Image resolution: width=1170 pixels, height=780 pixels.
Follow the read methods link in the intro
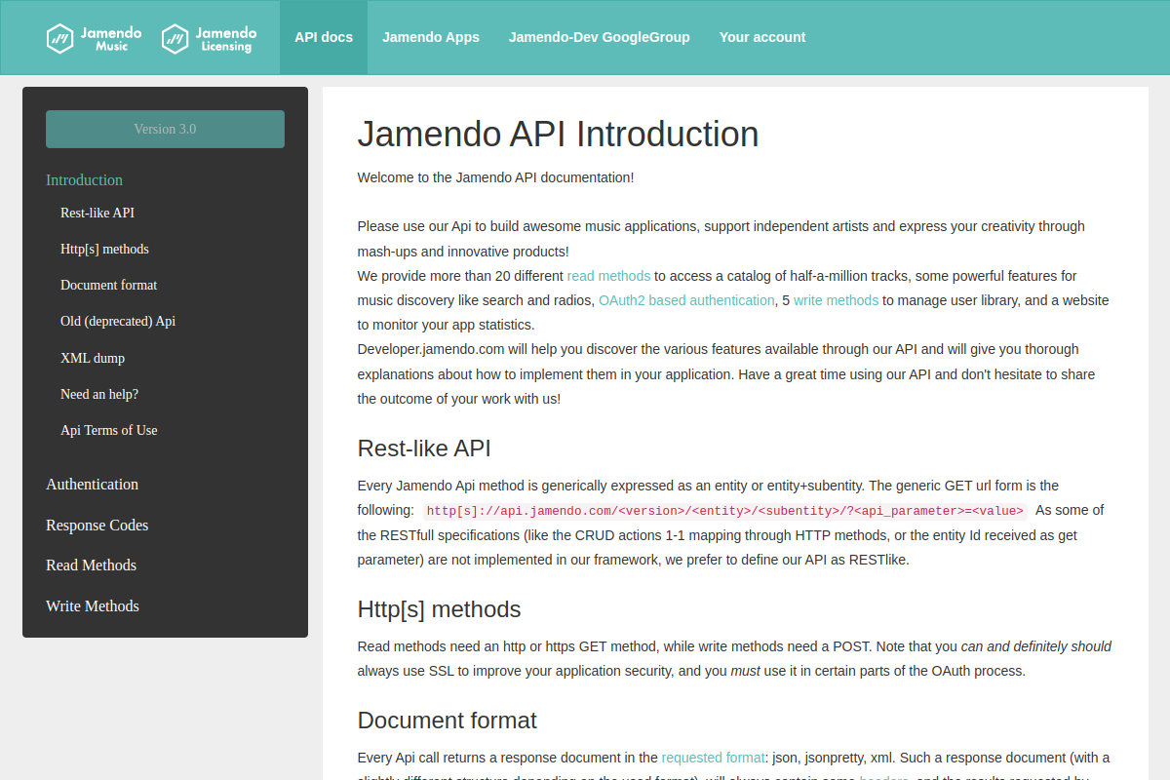coord(608,276)
